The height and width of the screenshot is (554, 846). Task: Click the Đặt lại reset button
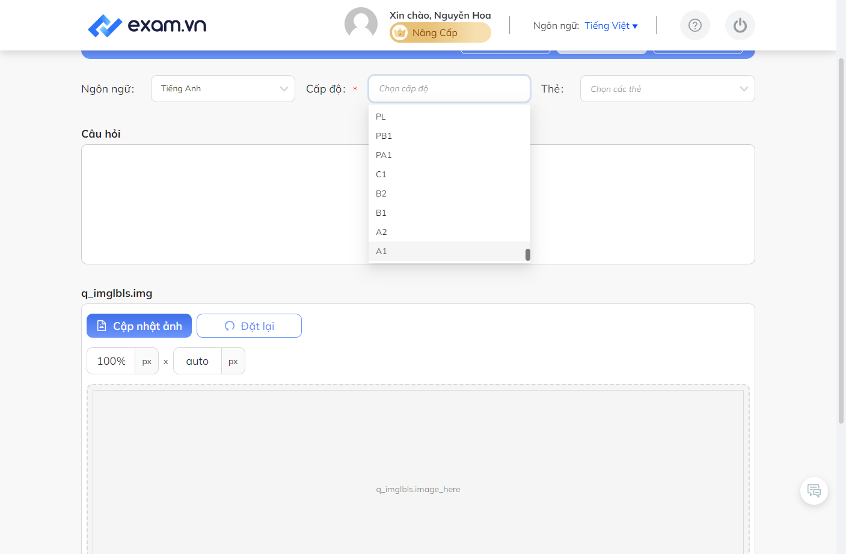249,326
